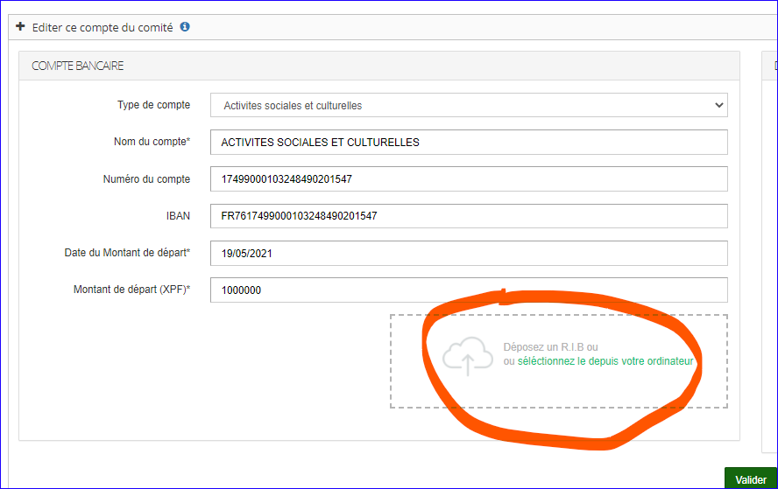This screenshot has width=778, height=489.
Task: Click the blue info icon in header
Action: [185, 27]
